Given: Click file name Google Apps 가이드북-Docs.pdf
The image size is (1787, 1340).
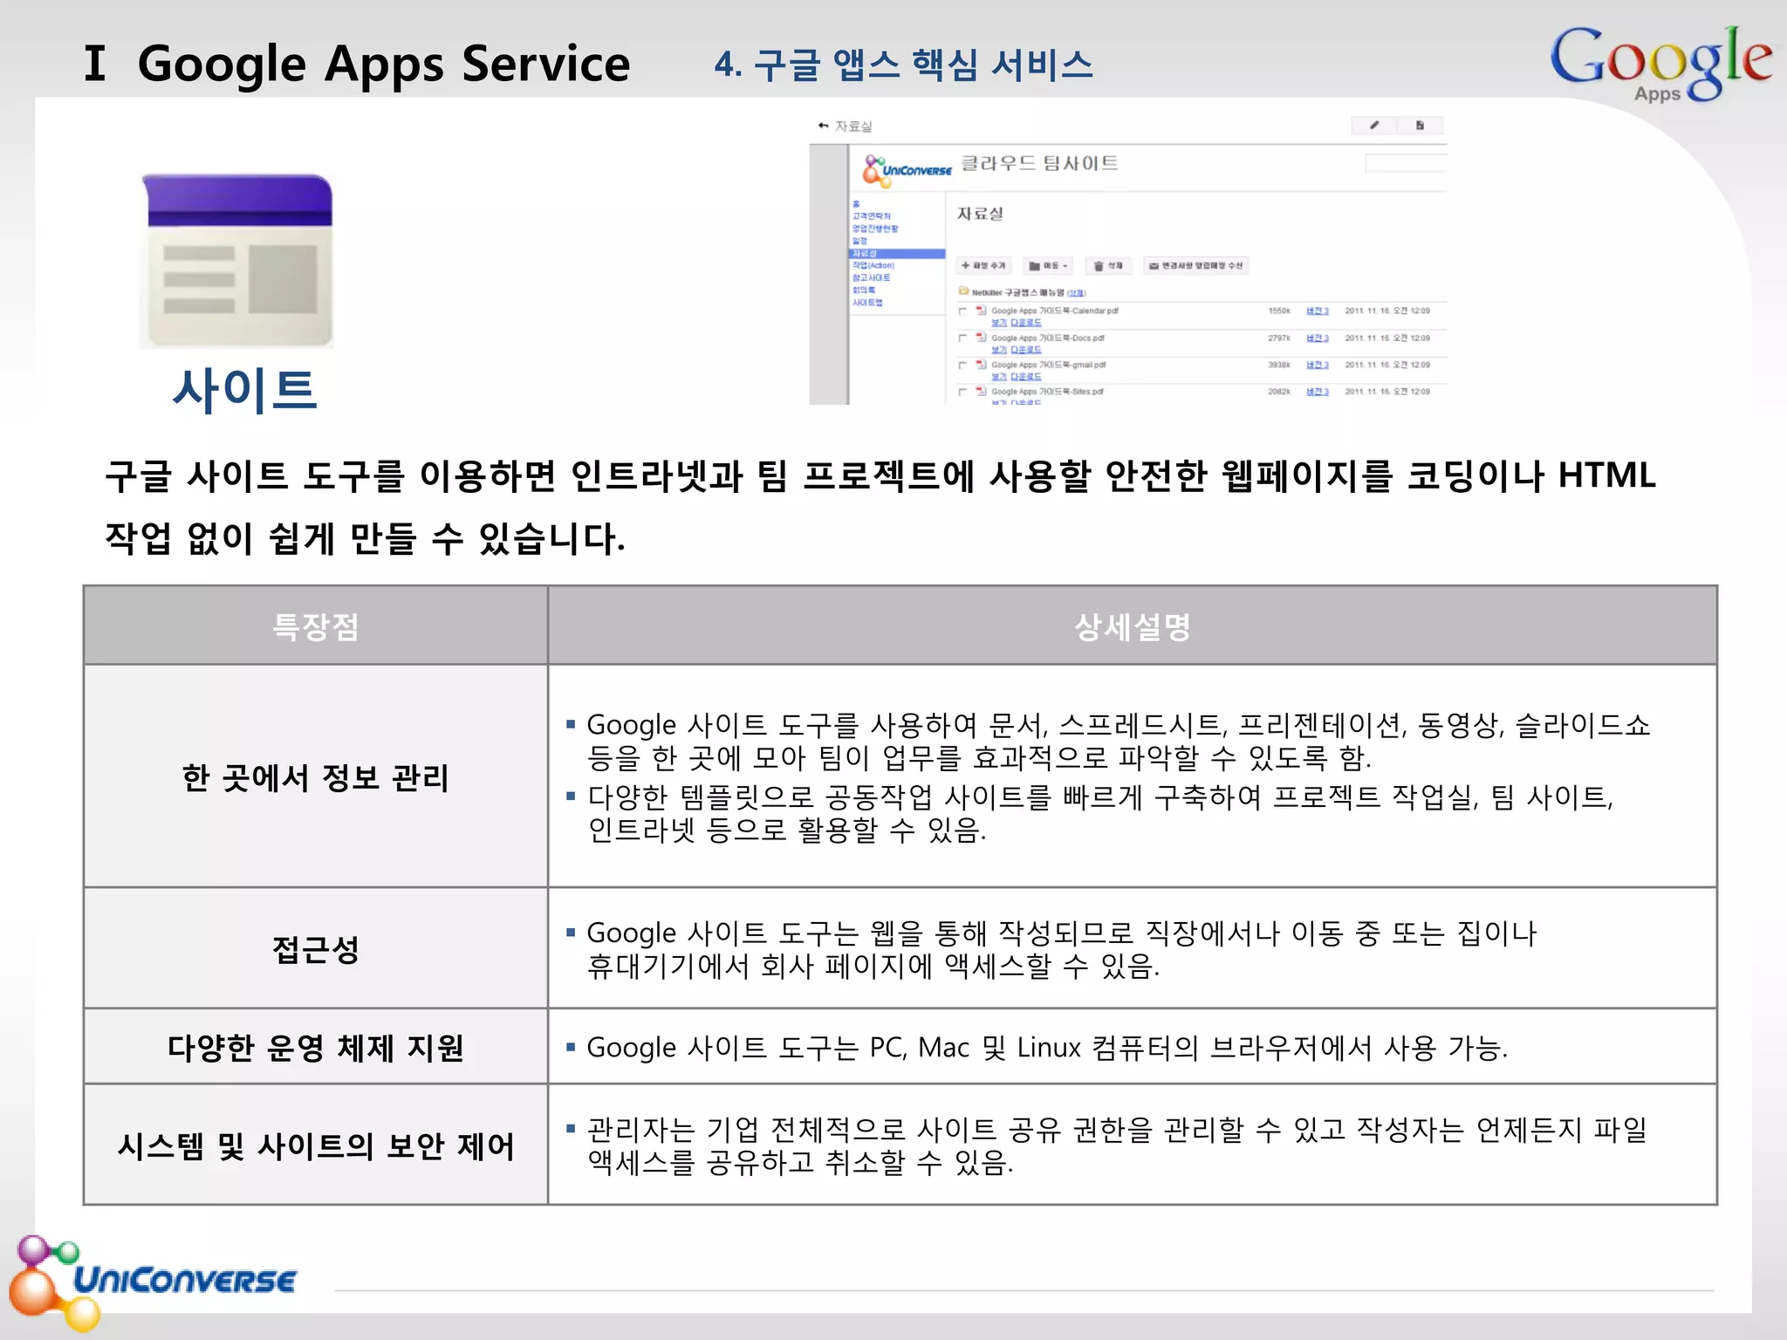Looking at the screenshot, I should pos(1048,338).
